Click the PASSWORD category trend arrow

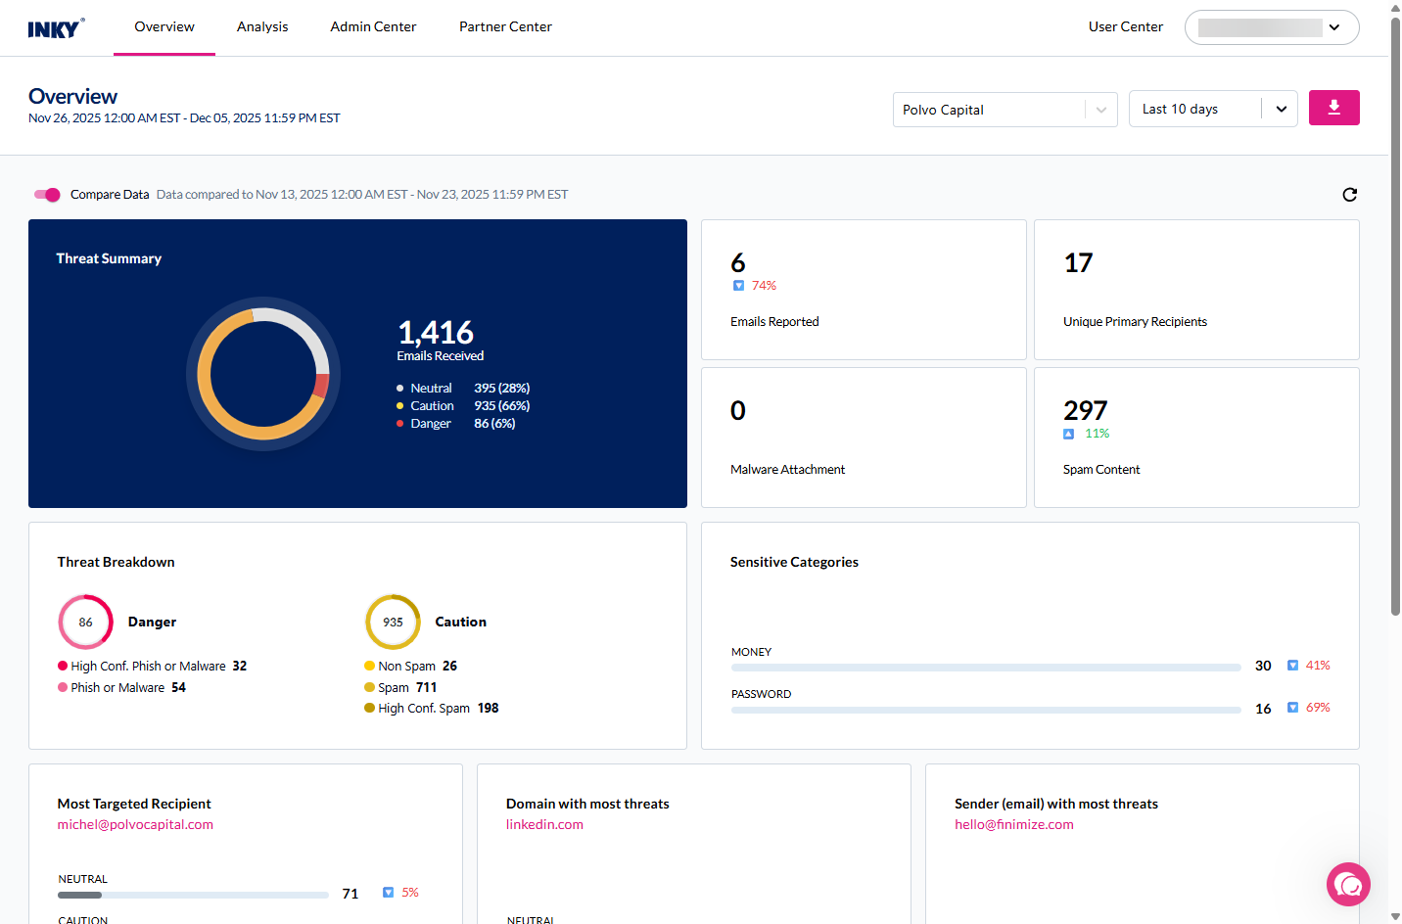point(1292,708)
